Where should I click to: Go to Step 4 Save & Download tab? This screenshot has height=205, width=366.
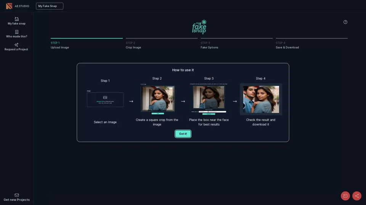(311, 45)
